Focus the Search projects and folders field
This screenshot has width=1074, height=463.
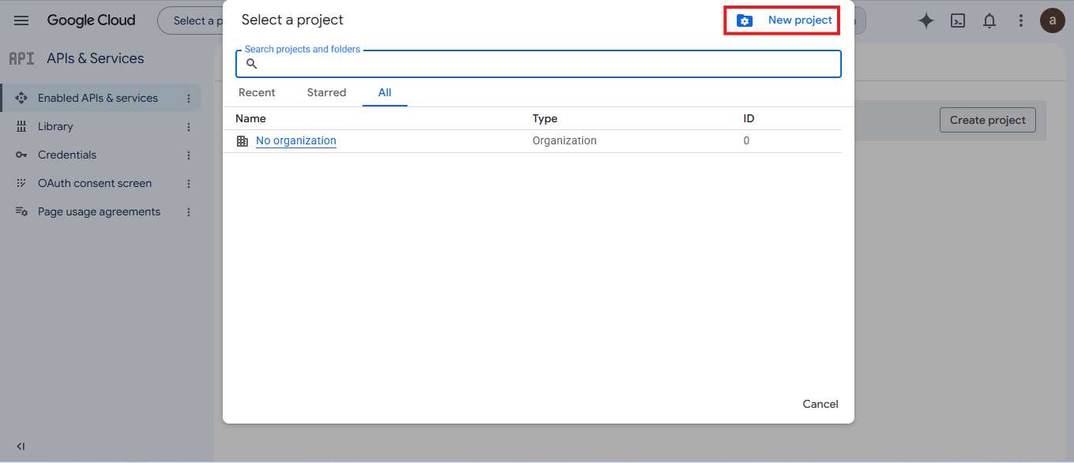coord(539,64)
